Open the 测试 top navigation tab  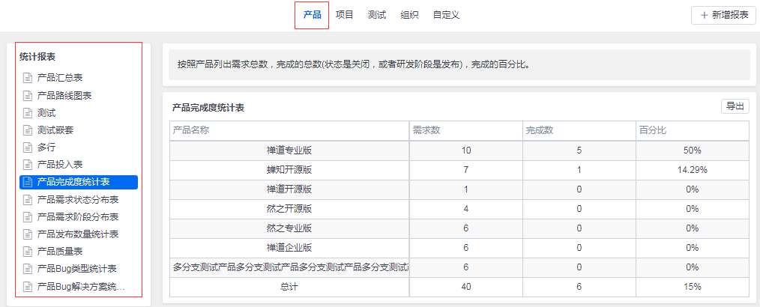(377, 15)
